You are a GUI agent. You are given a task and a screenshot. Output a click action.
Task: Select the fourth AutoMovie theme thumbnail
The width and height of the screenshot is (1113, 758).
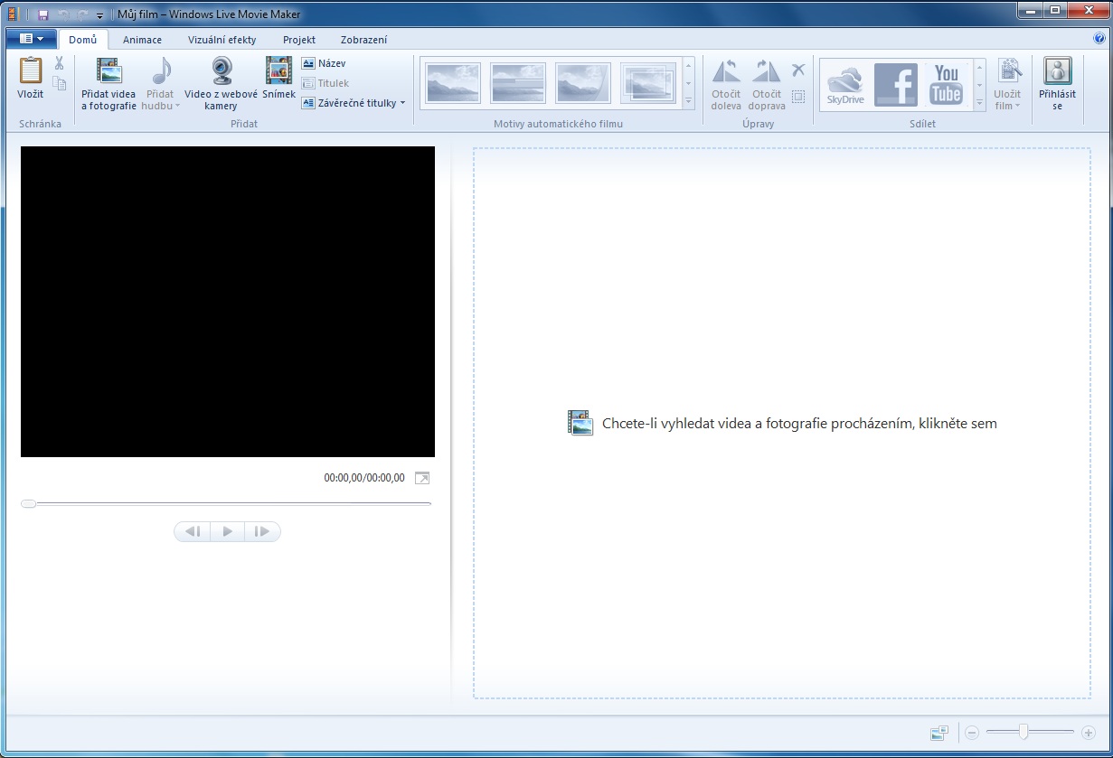(648, 83)
